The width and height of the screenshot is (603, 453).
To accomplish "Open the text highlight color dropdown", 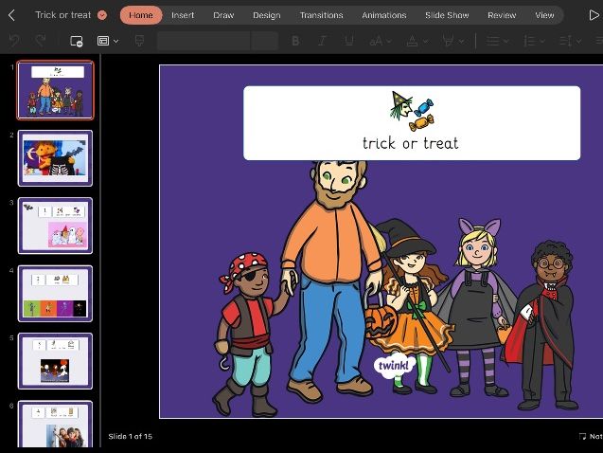I will pos(453,41).
